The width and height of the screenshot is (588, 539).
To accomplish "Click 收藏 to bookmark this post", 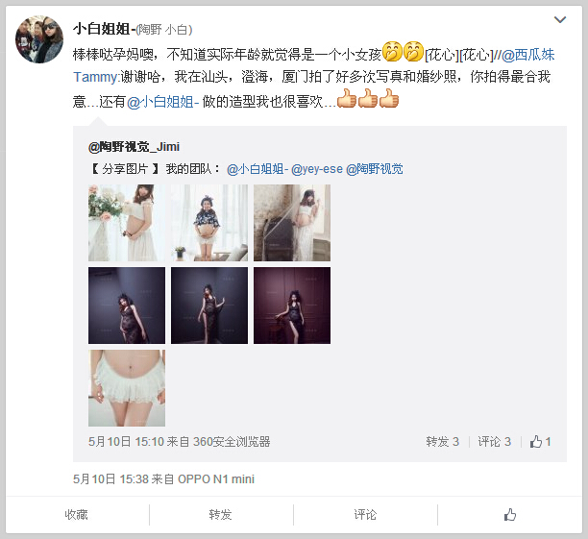I will pyautogui.click(x=77, y=515).
